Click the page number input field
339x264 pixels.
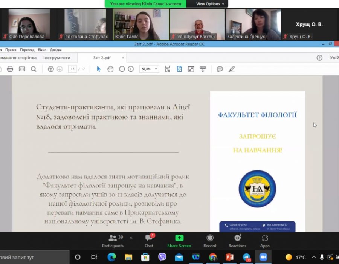pyautogui.click(x=72, y=69)
